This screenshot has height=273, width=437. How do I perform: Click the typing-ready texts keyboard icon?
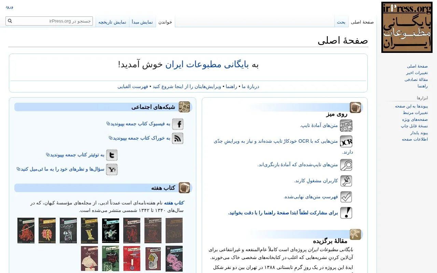346,126
